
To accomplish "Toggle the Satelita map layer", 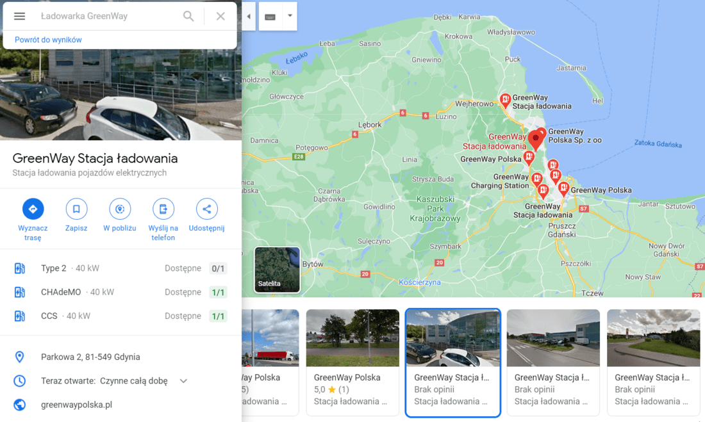I will point(277,270).
